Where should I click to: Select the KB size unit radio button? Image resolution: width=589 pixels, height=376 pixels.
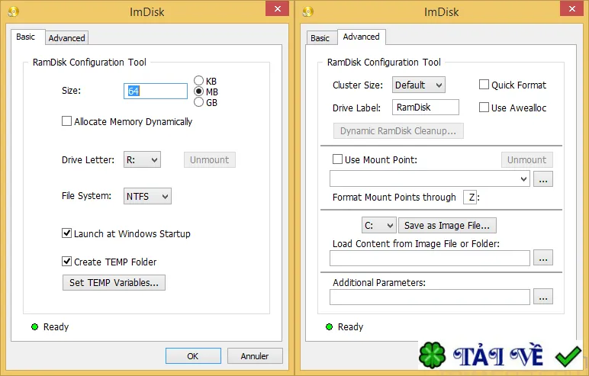point(198,81)
